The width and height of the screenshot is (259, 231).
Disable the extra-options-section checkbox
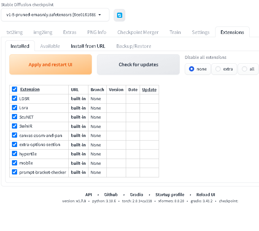click(x=15, y=144)
